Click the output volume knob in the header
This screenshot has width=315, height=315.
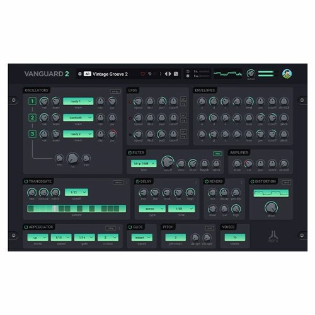point(251,74)
